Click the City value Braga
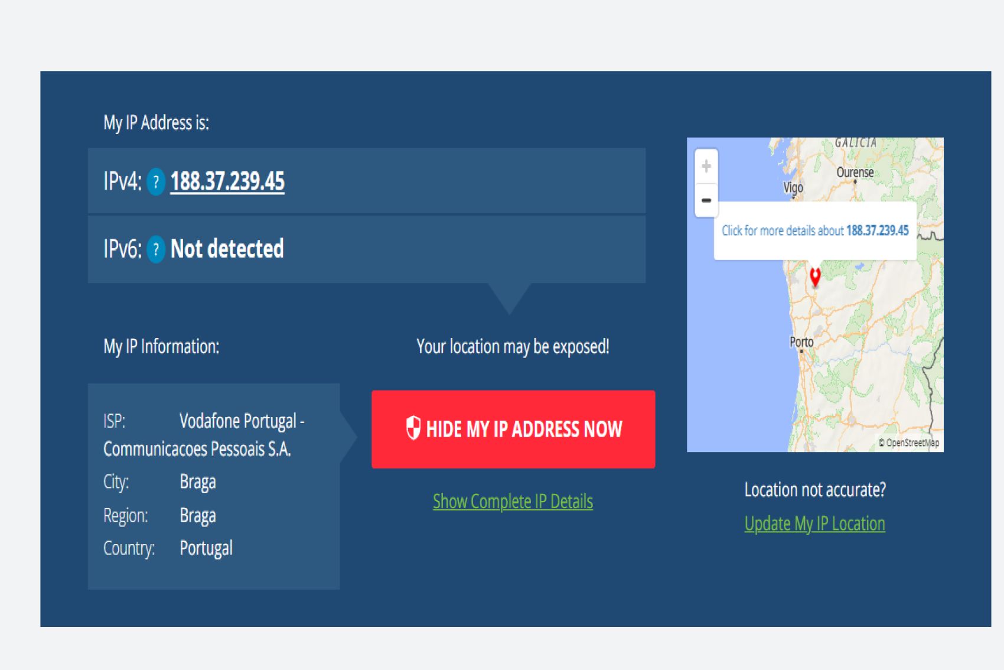1004x670 pixels. click(x=198, y=482)
